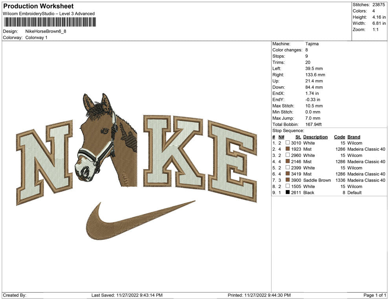Image resolution: width=389 pixels, height=299 pixels.
Task: Click the embroidered letter E
Action: (x=232, y=161)
